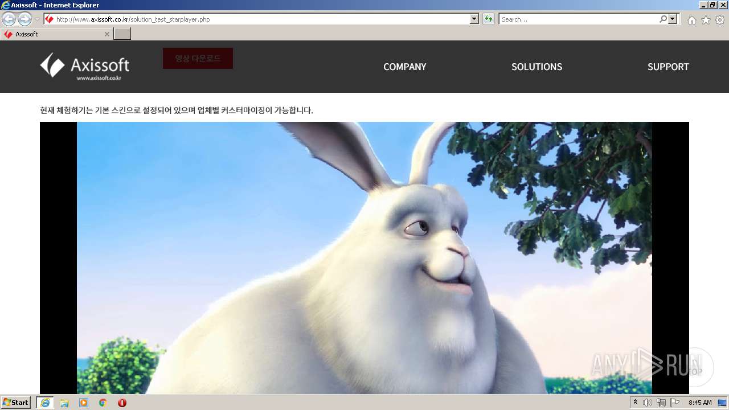Open the Windows Start menu
Screen dimensions: 729x410
click(16, 403)
